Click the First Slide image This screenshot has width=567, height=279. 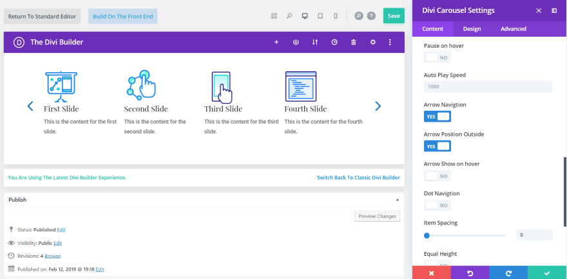tap(61, 86)
